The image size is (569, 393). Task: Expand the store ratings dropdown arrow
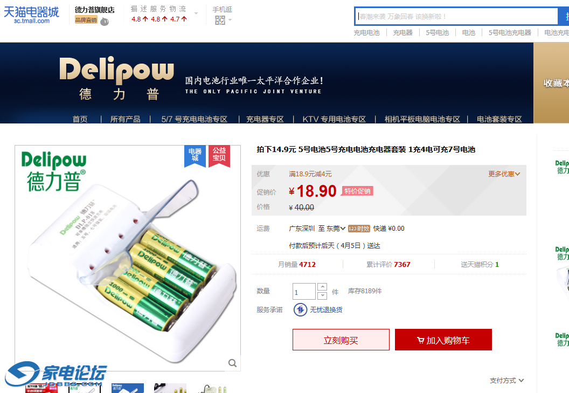click(196, 13)
